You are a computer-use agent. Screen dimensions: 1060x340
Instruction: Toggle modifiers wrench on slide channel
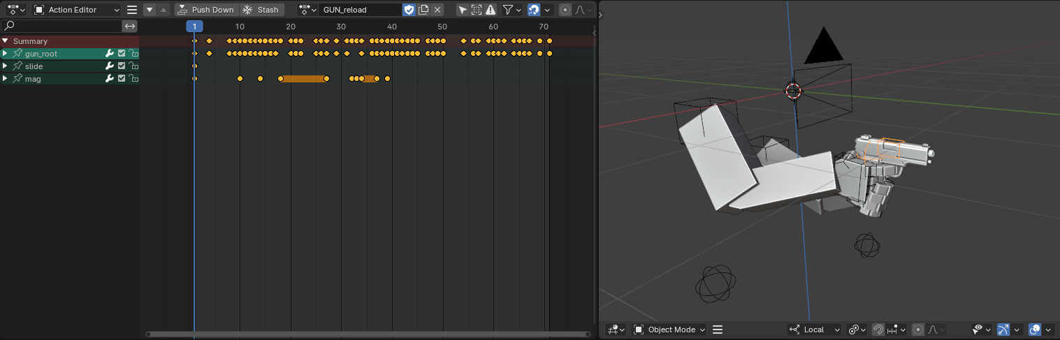point(110,66)
